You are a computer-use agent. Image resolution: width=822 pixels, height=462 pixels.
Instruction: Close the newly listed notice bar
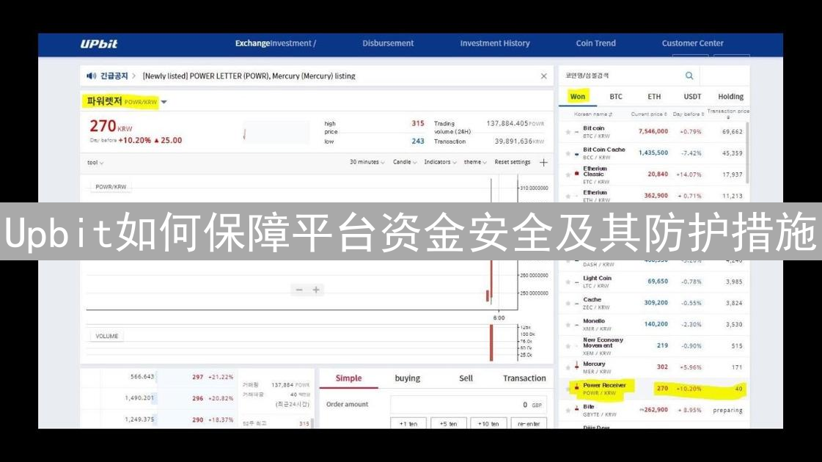click(543, 76)
